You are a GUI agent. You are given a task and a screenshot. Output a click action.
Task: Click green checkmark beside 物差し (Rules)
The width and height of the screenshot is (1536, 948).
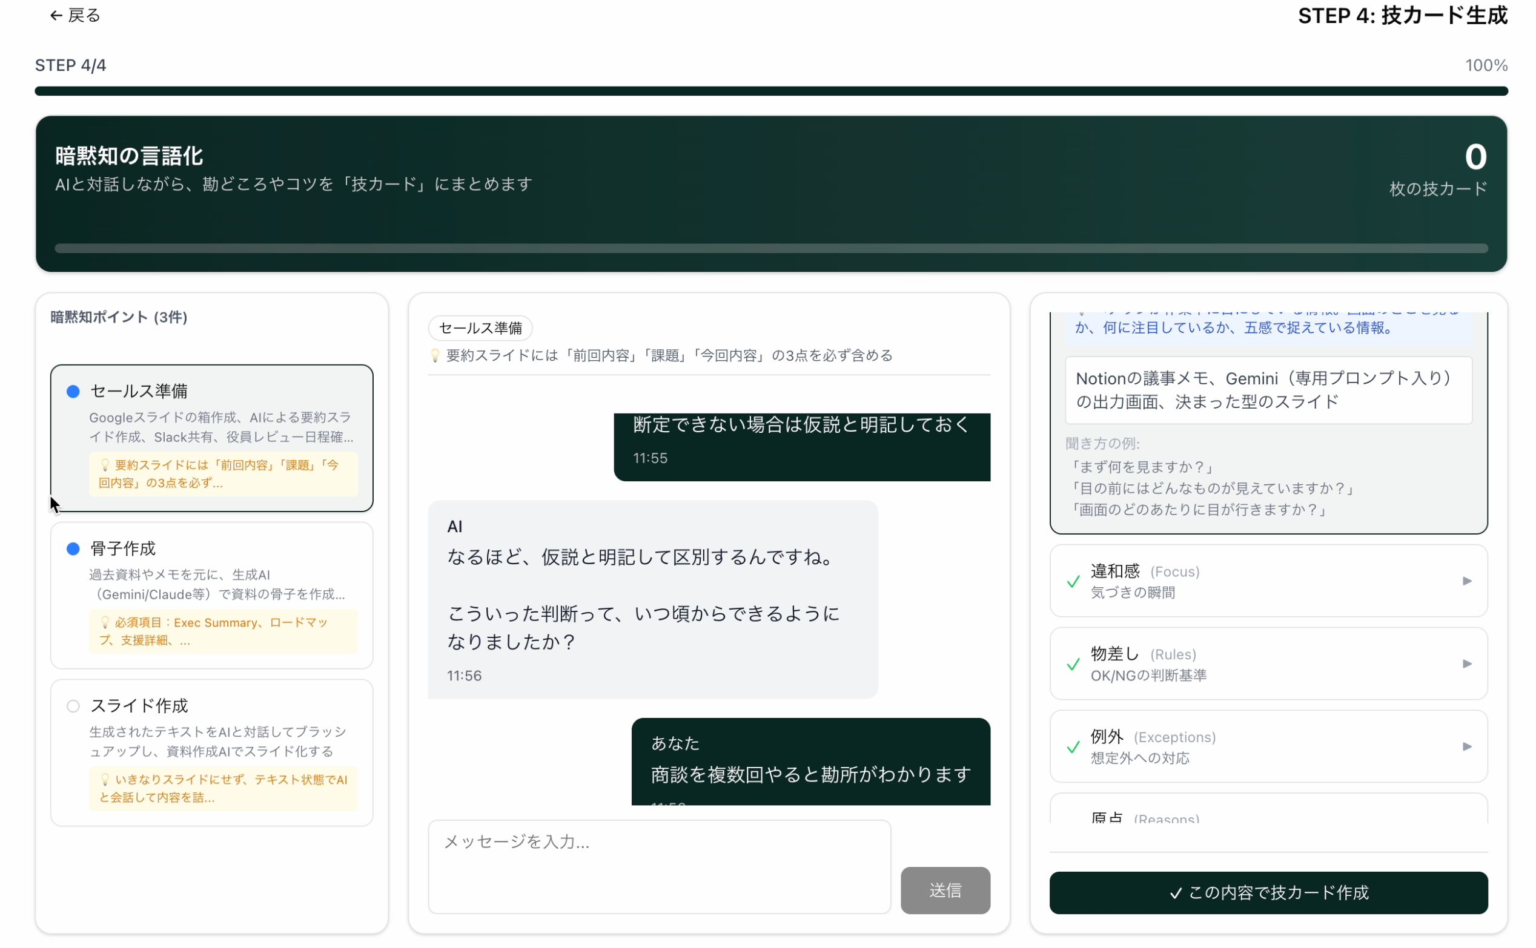point(1073,664)
